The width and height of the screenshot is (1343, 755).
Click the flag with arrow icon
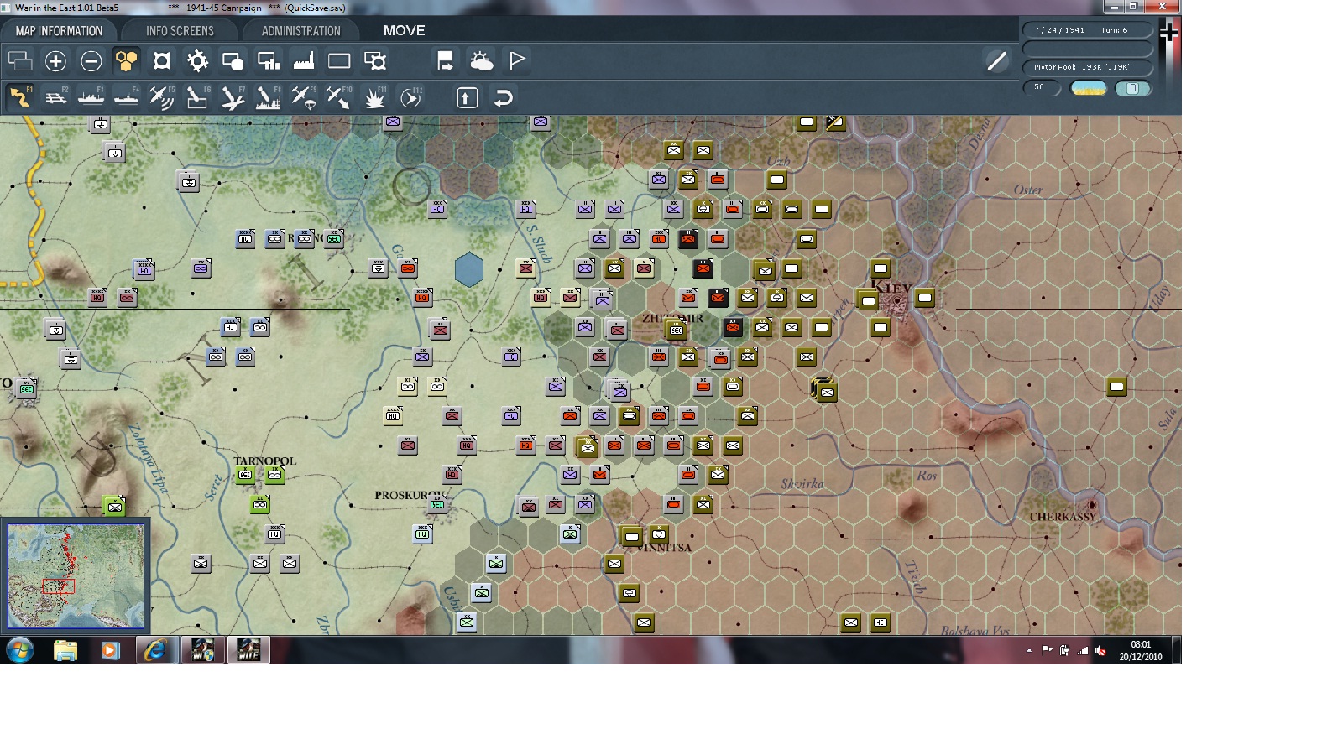(445, 61)
